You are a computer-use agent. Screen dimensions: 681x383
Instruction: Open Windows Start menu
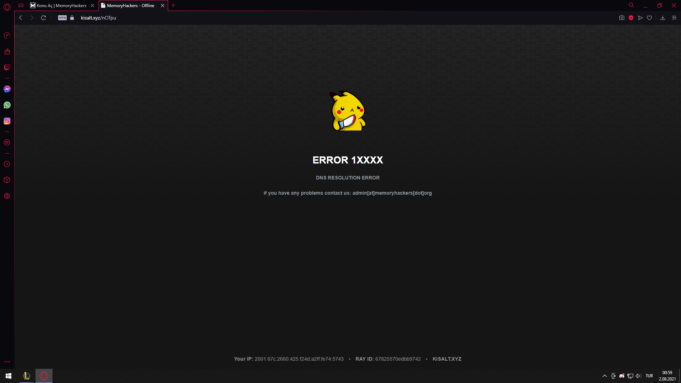(9, 376)
